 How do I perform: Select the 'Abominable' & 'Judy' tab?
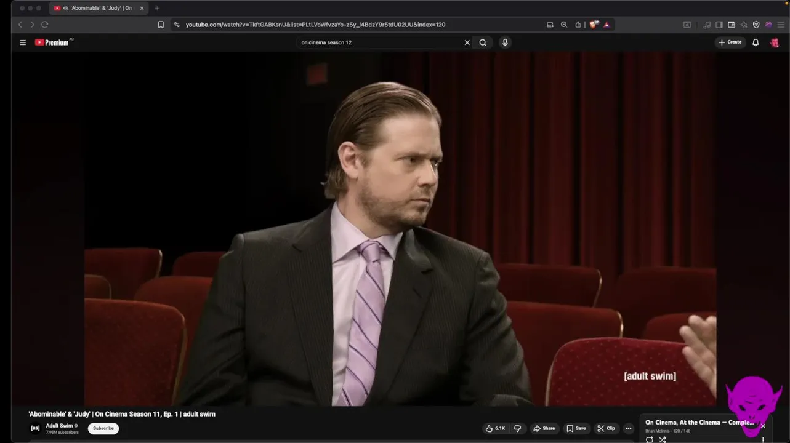[x=99, y=8]
